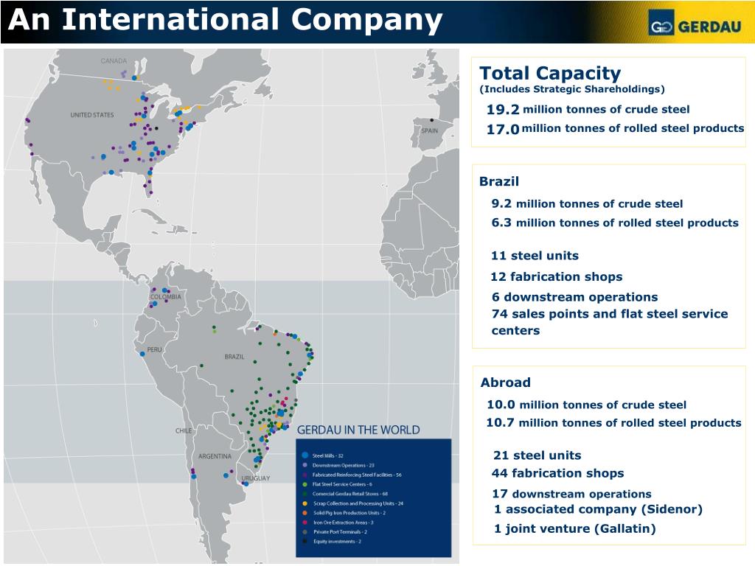
Task: Click 'Private Port Terminals - 2' label
Action: point(341,532)
